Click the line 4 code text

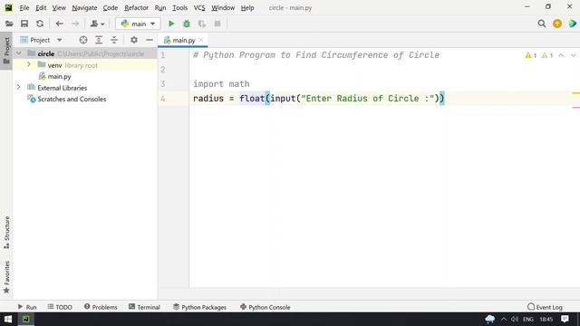click(318, 99)
